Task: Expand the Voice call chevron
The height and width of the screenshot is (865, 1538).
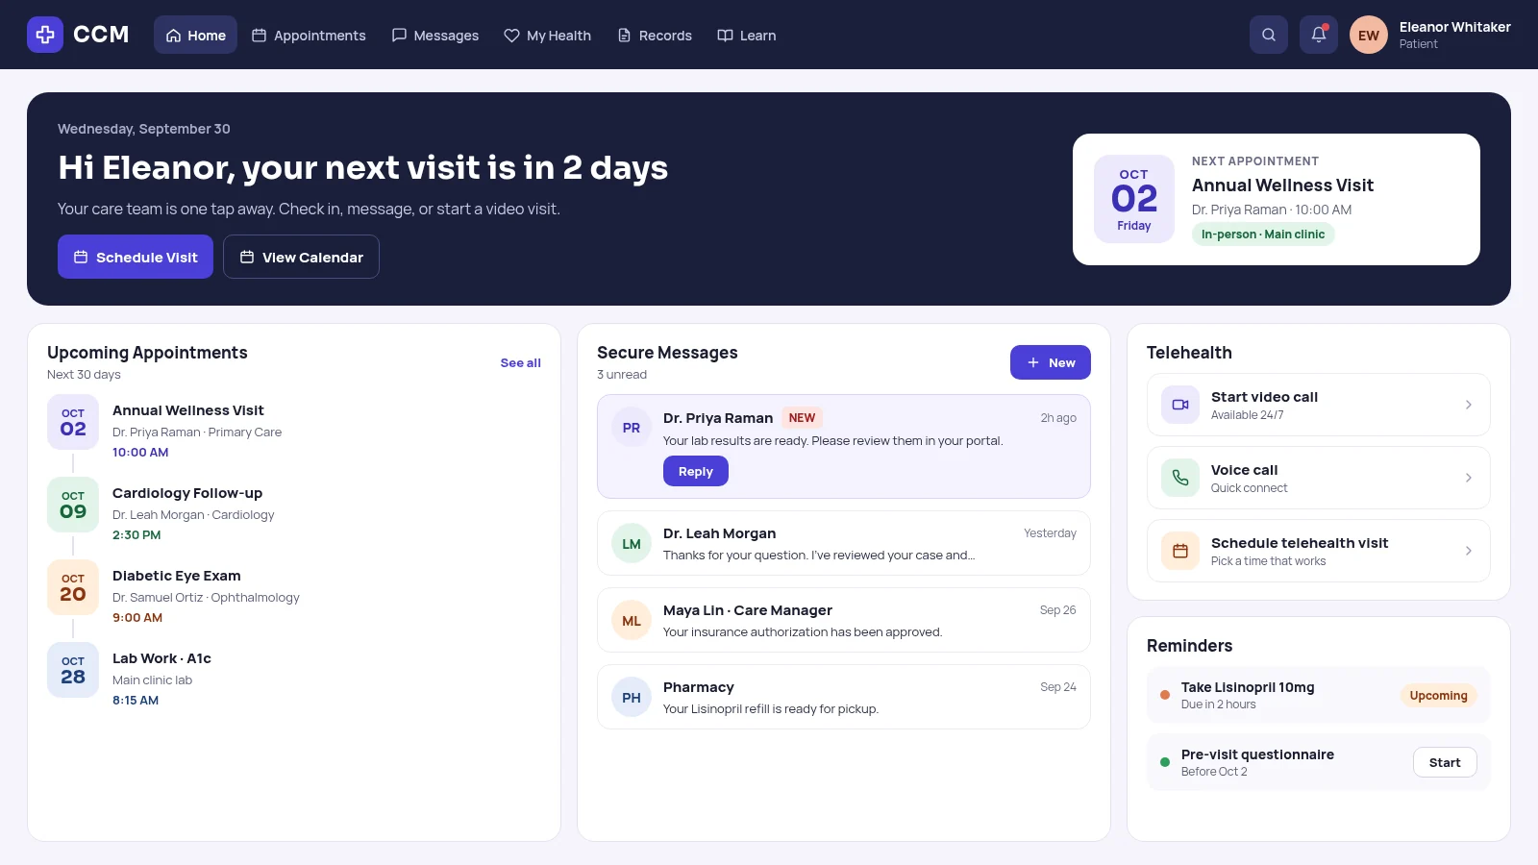Action: click(x=1468, y=478)
